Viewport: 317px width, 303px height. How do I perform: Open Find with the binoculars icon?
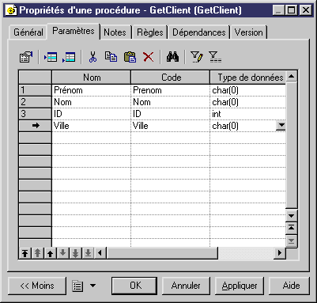click(172, 57)
